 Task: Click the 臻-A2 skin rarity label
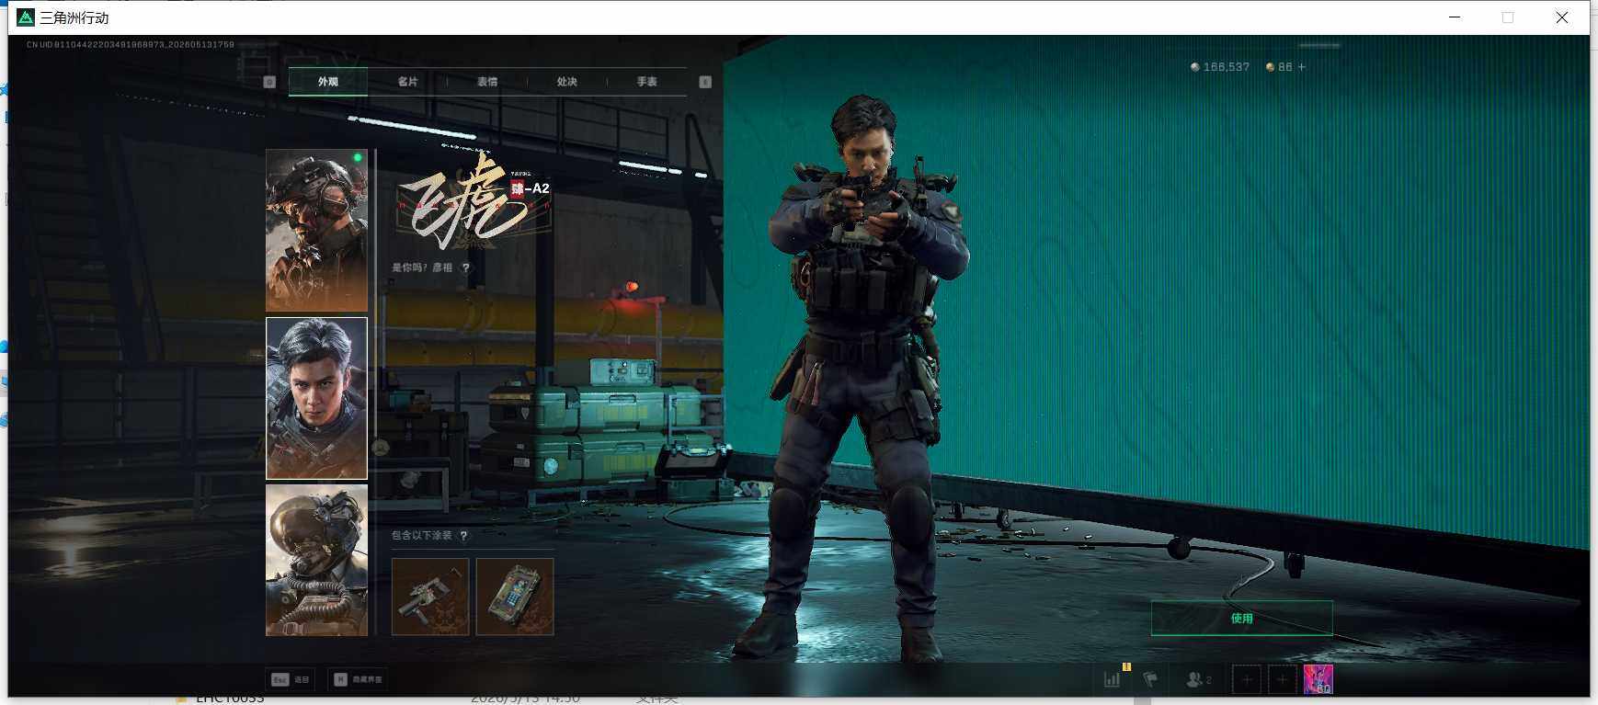[531, 188]
